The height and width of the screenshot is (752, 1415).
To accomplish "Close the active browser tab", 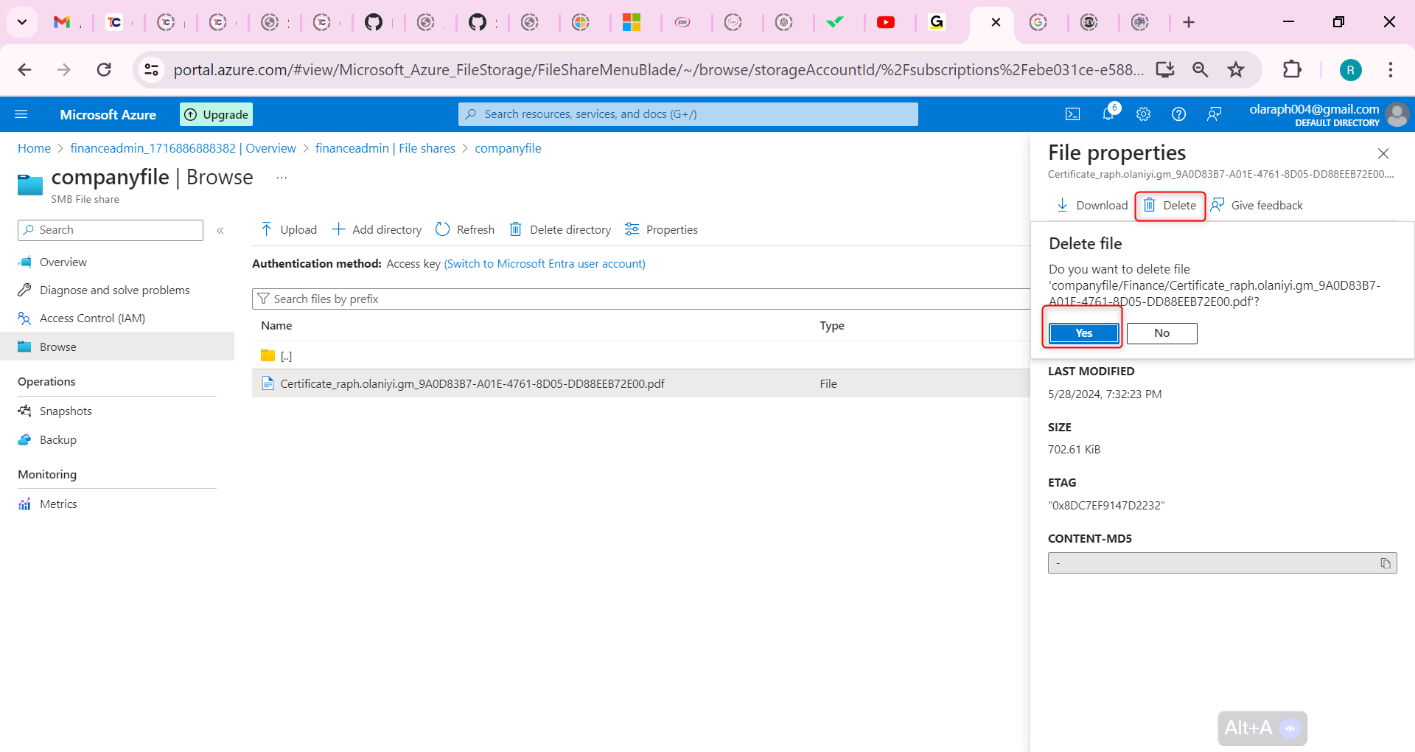I will [x=996, y=22].
